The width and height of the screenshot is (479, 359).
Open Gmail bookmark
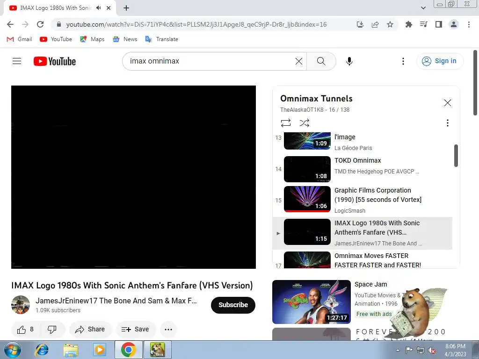tap(19, 39)
